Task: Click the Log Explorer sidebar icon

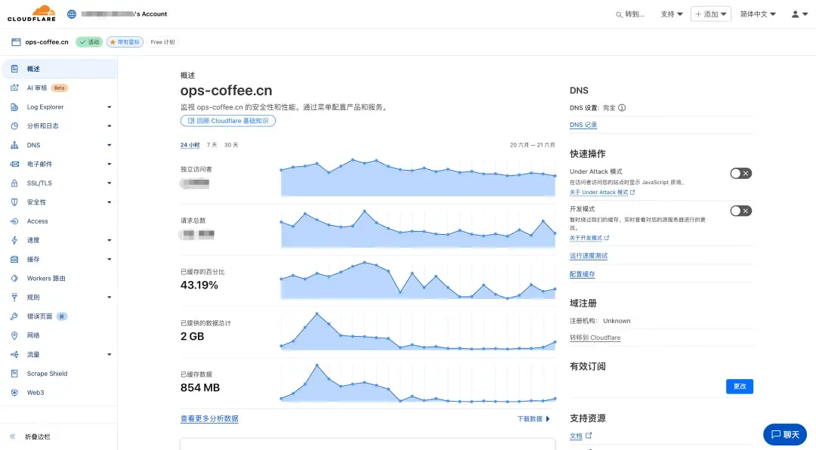Action: (14, 107)
